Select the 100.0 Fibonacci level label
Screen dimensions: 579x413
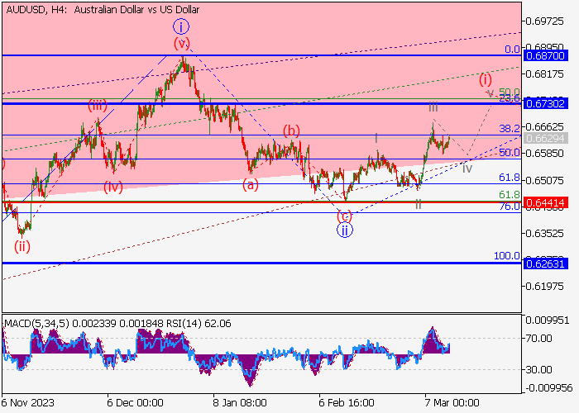506,255
